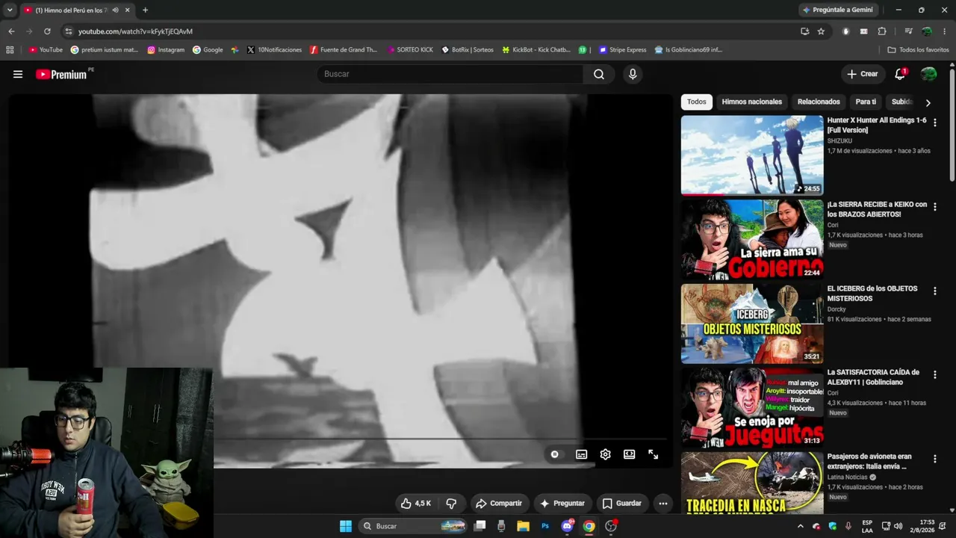This screenshot has width=956, height=538.
Task: Dislike the current video
Action: tap(451, 504)
